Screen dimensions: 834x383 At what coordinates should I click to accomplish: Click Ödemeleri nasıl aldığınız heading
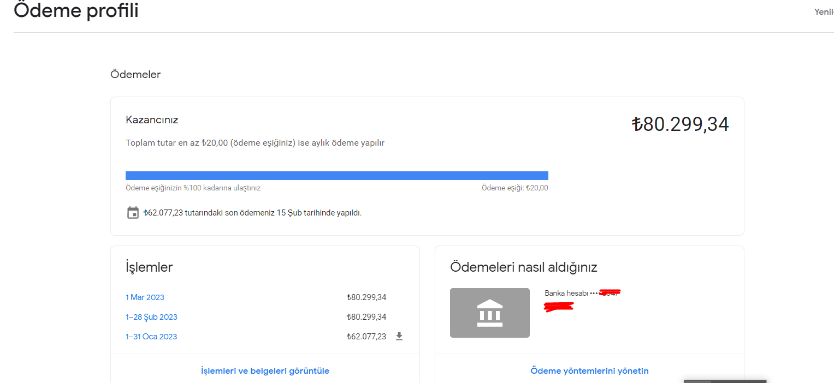point(524,267)
